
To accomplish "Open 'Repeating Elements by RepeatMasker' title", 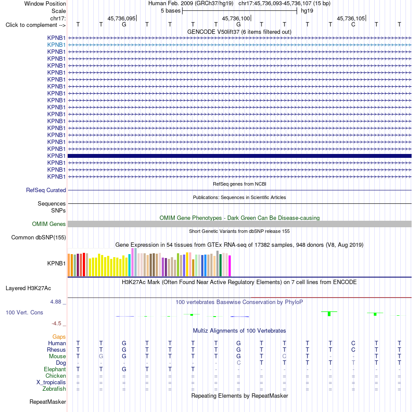I will (x=239, y=396).
